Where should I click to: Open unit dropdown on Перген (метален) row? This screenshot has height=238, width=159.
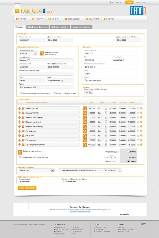click(x=102, y=122)
